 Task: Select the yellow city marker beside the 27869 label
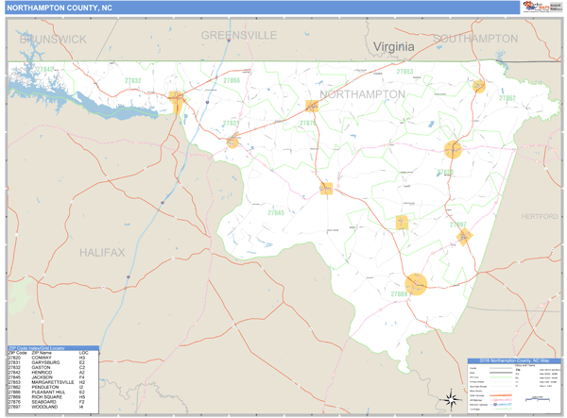[416, 283]
